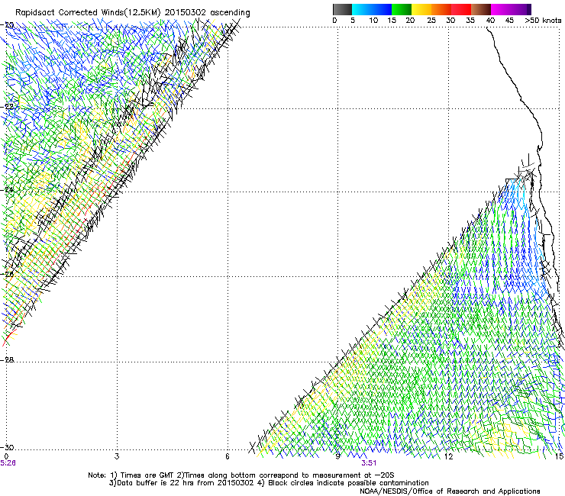Click latitude label '-30' on left axis
The width and height of the screenshot is (565, 496).
pyautogui.click(x=7, y=447)
